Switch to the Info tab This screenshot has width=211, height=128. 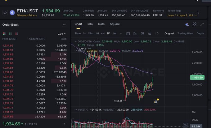(90, 24)
